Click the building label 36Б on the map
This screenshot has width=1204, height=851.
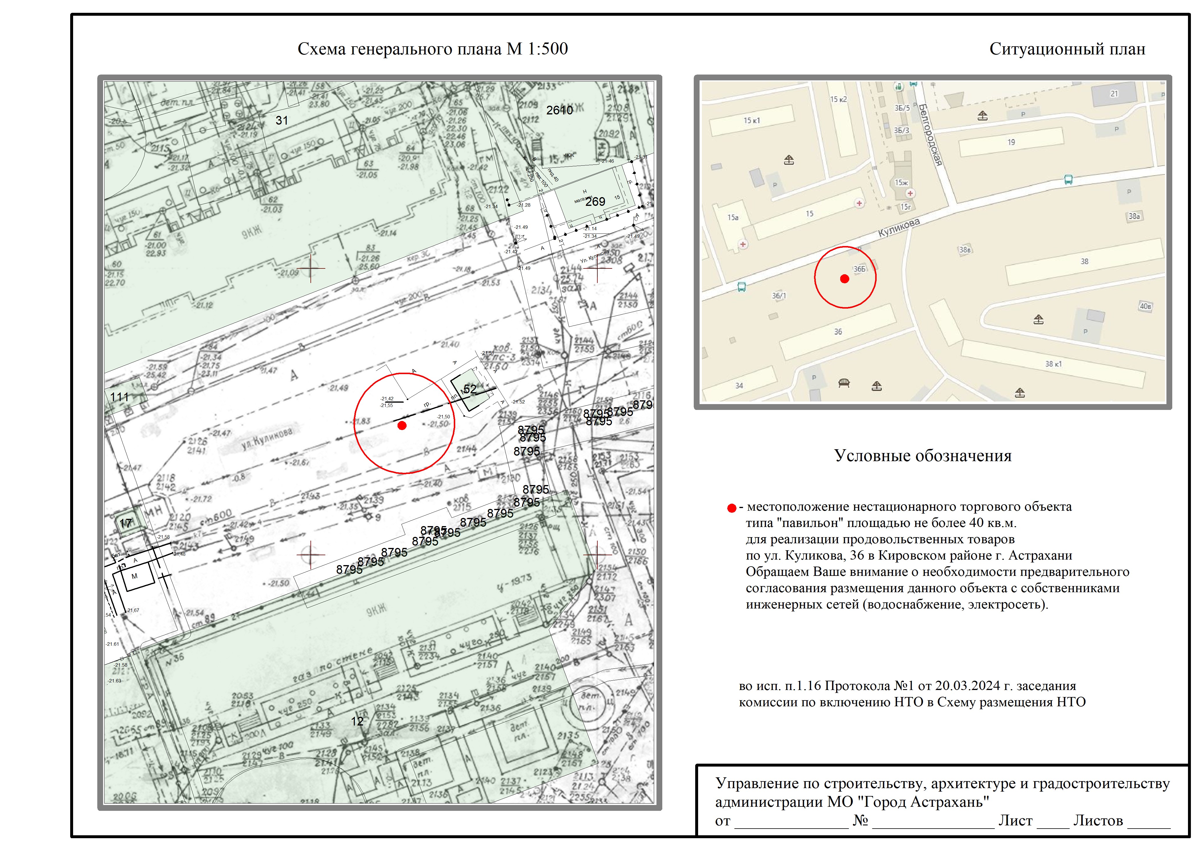(x=859, y=269)
